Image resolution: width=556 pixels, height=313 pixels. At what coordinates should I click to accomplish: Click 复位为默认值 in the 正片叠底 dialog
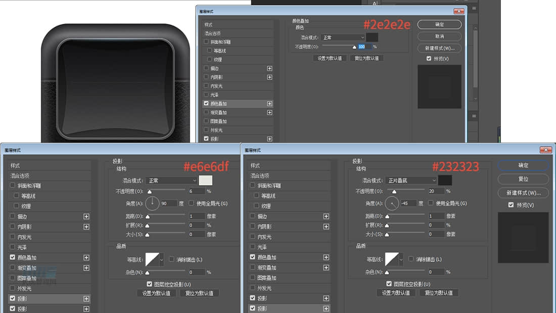pos(439,293)
